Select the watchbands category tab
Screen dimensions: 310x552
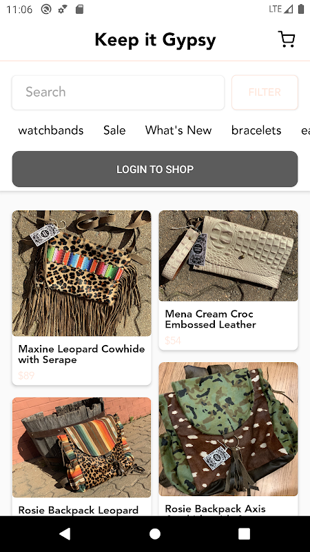[51, 130]
